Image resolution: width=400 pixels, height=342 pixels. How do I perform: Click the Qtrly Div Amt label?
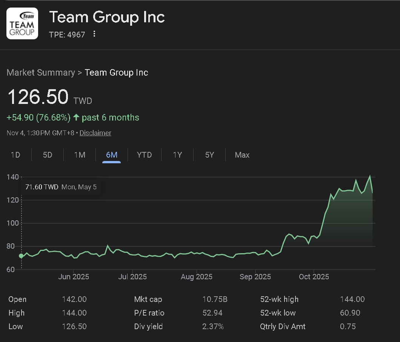(283, 326)
